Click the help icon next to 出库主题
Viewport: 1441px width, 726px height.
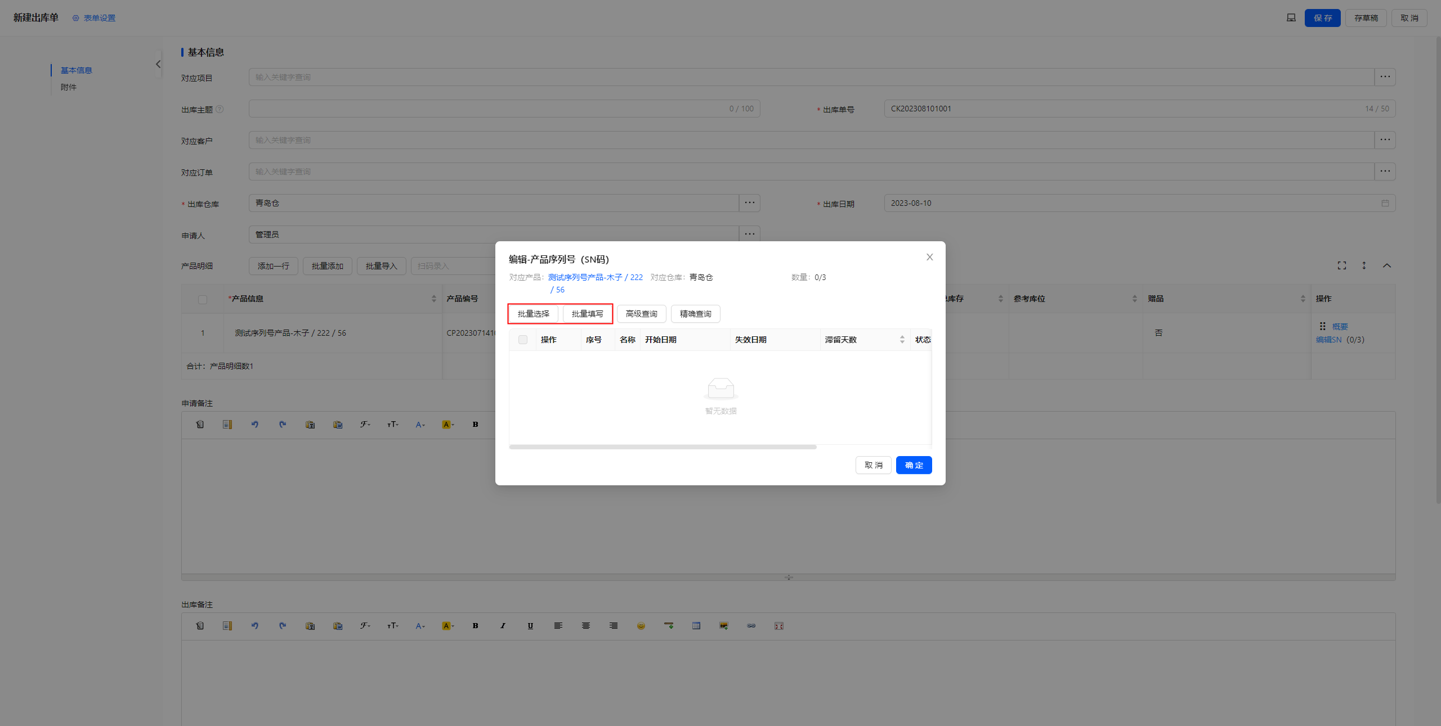pos(220,109)
